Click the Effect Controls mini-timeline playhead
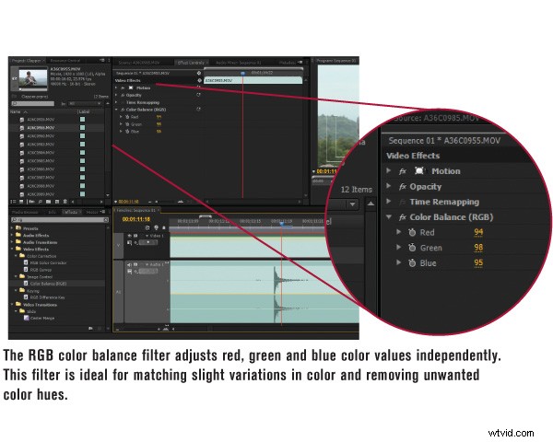 (242, 73)
